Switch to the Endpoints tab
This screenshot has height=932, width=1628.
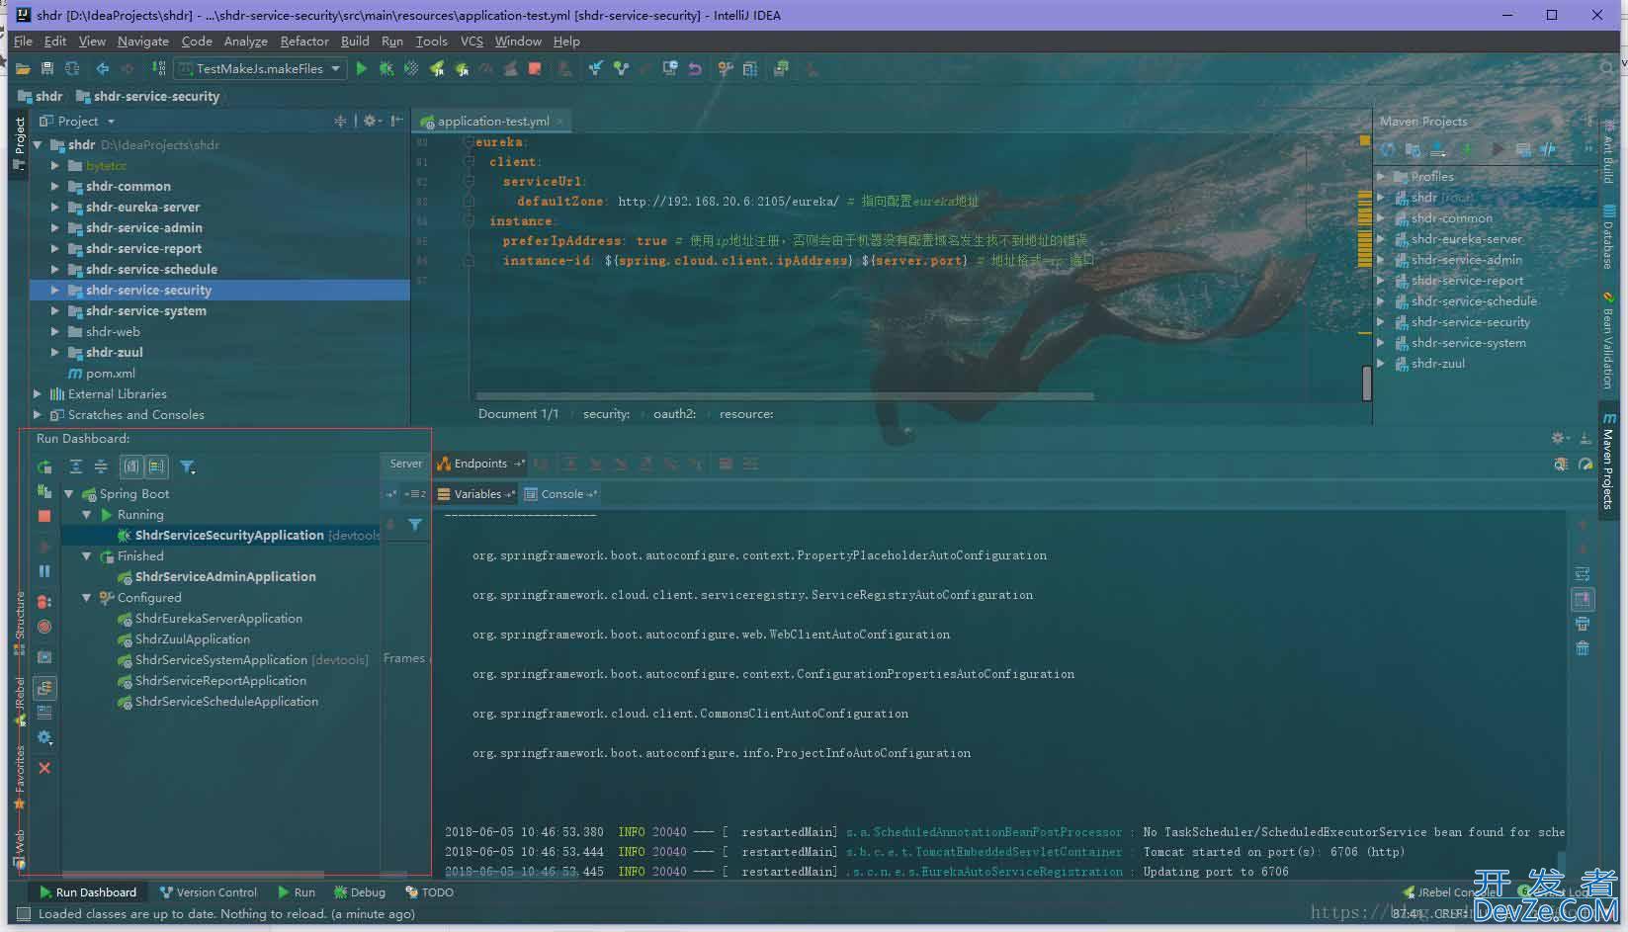pos(480,464)
